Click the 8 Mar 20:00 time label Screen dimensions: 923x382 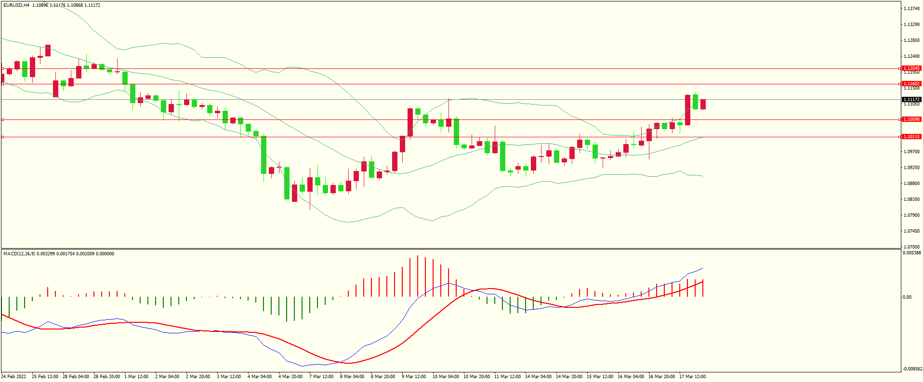pyautogui.click(x=383, y=377)
